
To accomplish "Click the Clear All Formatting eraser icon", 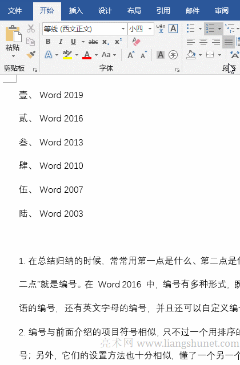I will click(136, 42).
